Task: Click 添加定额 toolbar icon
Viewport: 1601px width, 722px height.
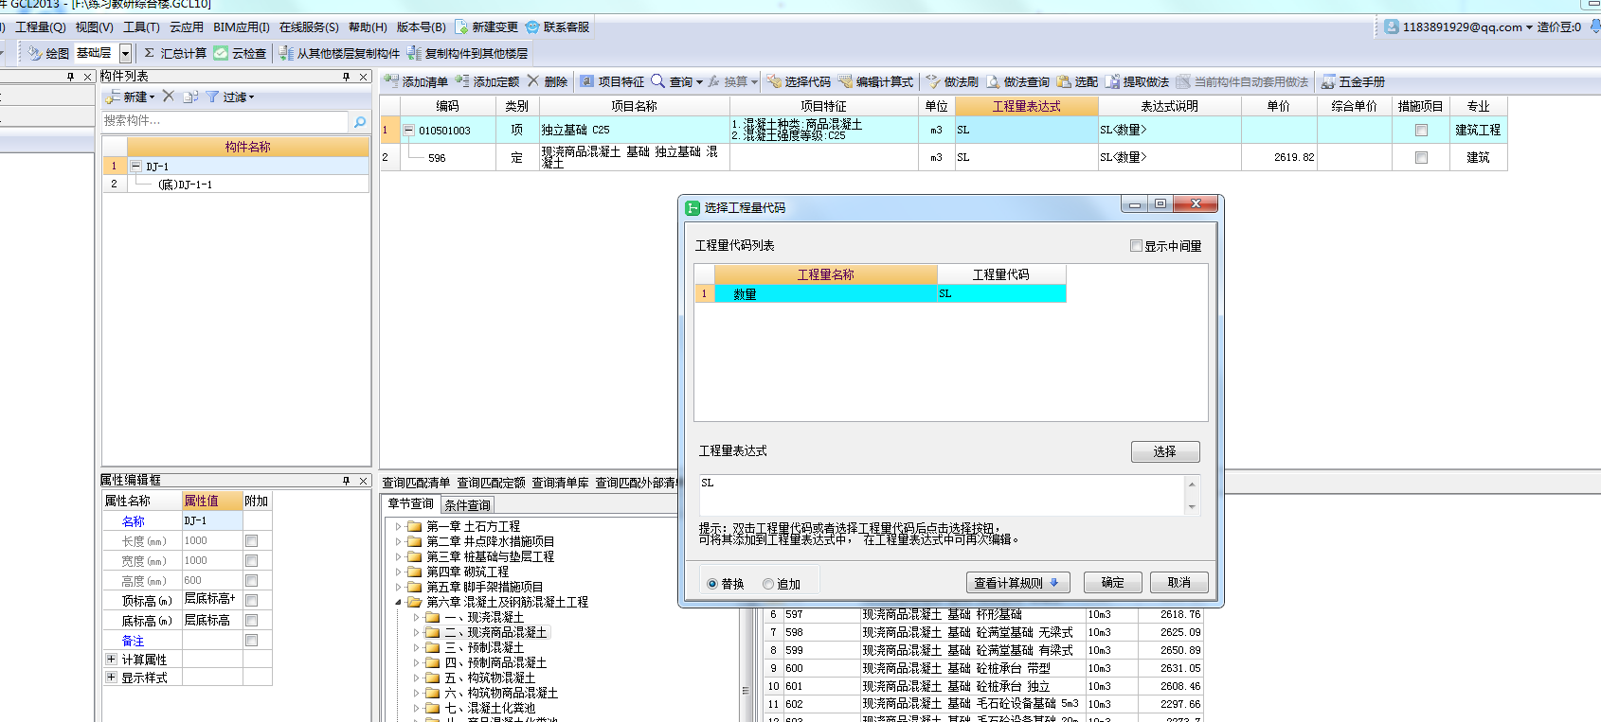Action: tap(462, 81)
